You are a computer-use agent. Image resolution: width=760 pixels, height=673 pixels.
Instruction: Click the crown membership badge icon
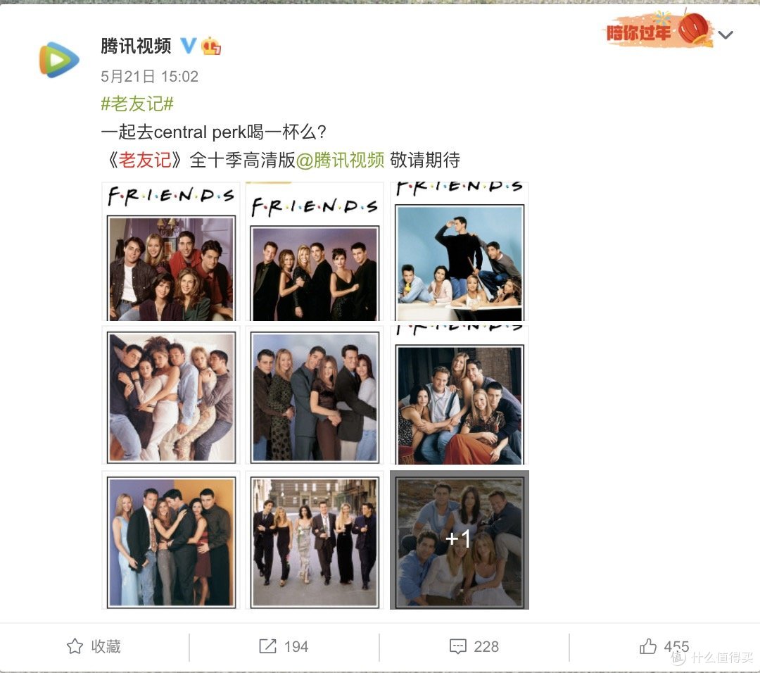tap(211, 46)
